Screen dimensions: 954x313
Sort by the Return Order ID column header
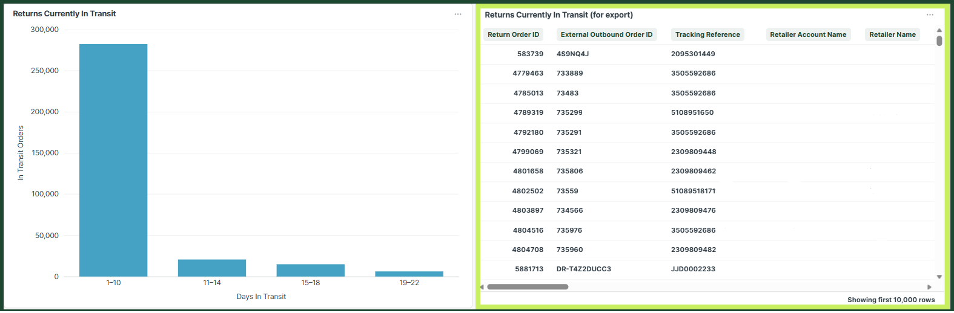click(513, 34)
